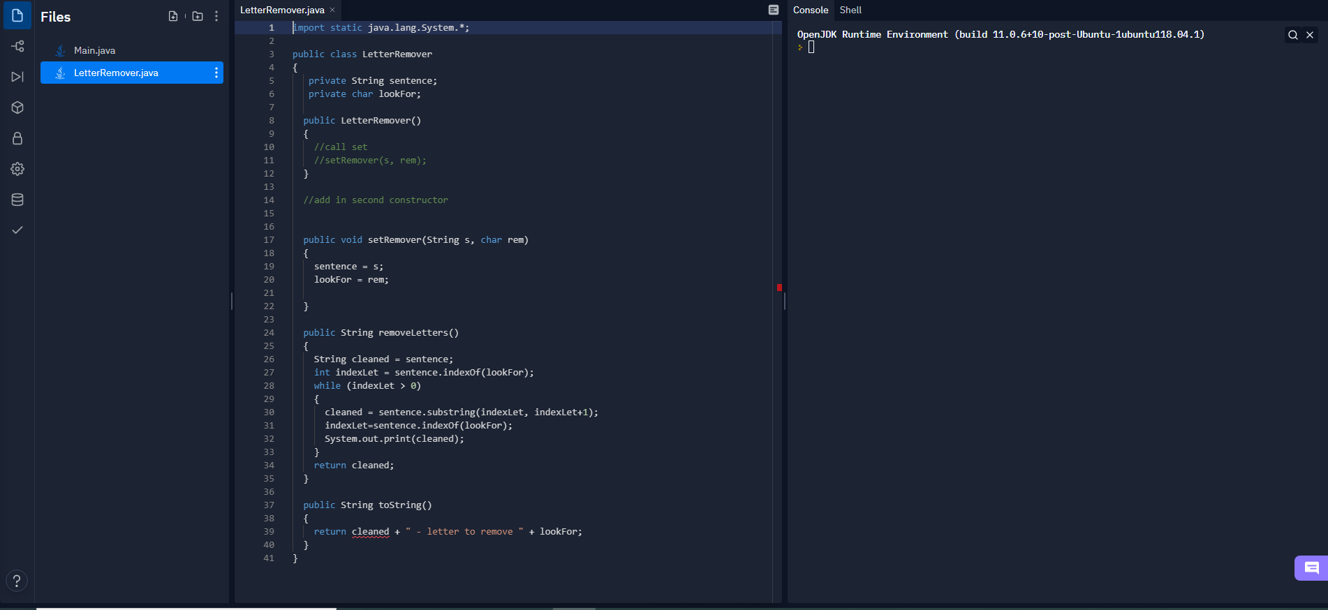The width and height of the screenshot is (1328, 610).
Task: Clear the console with the X icon
Action: [x=1310, y=35]
